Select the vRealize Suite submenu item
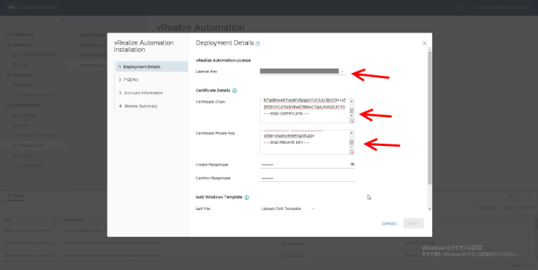The width and height of the screenshot is (538, 270). click(92, 35)
